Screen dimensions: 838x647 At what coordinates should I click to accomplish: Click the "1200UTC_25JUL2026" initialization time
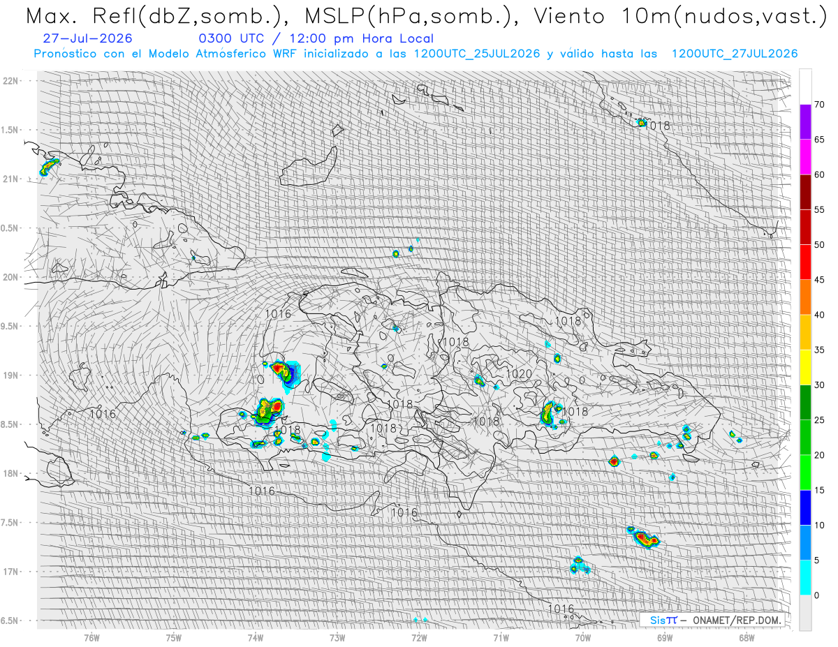(477, 54)
